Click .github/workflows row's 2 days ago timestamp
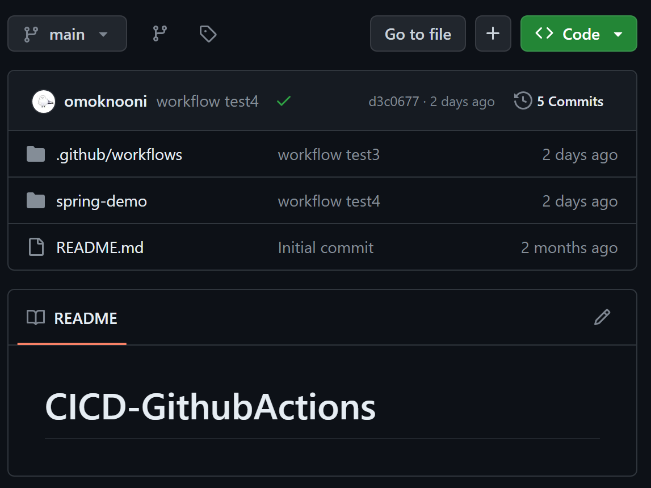Viewport: 651px width, 488px height. 580,155
